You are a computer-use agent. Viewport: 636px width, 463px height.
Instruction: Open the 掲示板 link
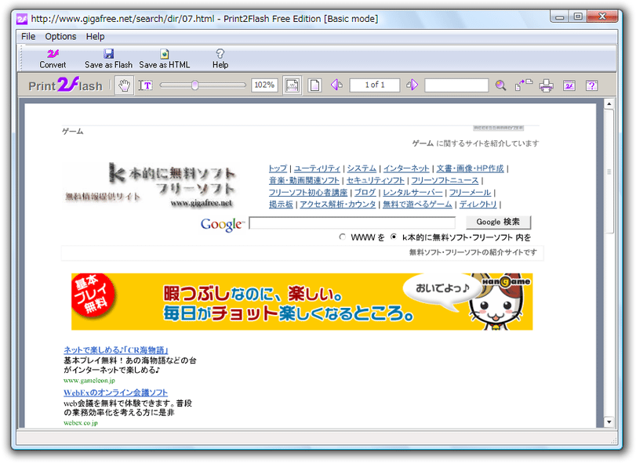coord(281,204)
